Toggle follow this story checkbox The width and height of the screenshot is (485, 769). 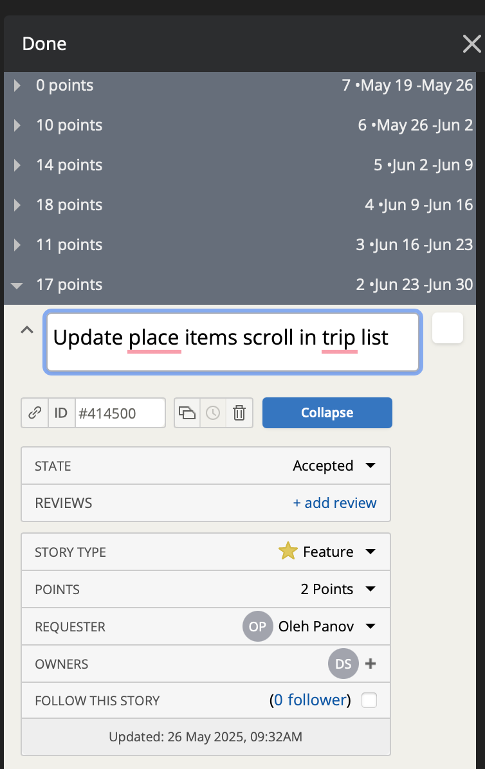[369, 700]
